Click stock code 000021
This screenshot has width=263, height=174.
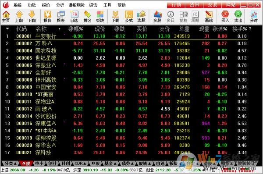[24, 153]
